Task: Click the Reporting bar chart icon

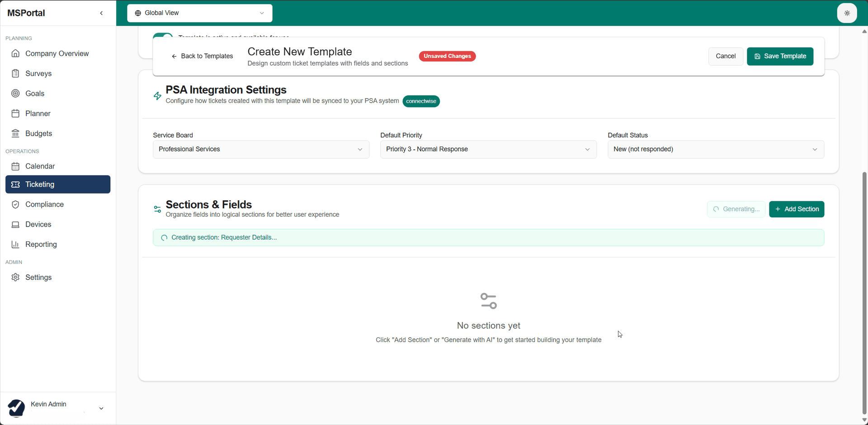Action: pos(15,244)
